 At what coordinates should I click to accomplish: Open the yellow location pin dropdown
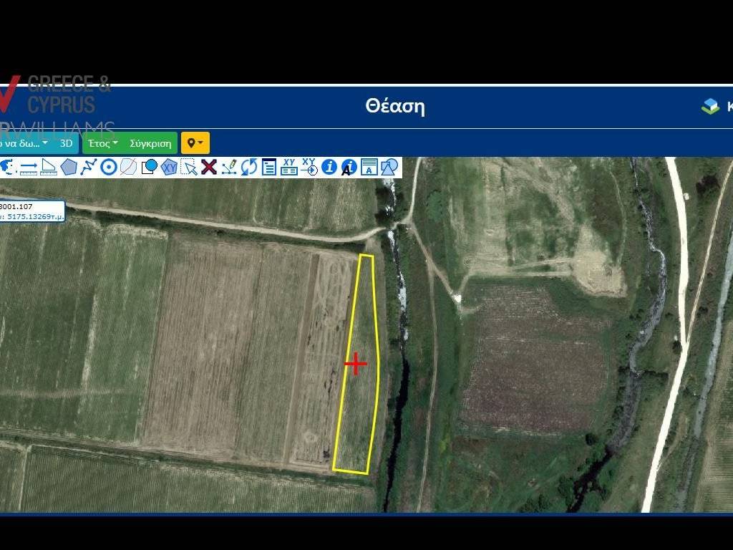(x=195, y=143)
